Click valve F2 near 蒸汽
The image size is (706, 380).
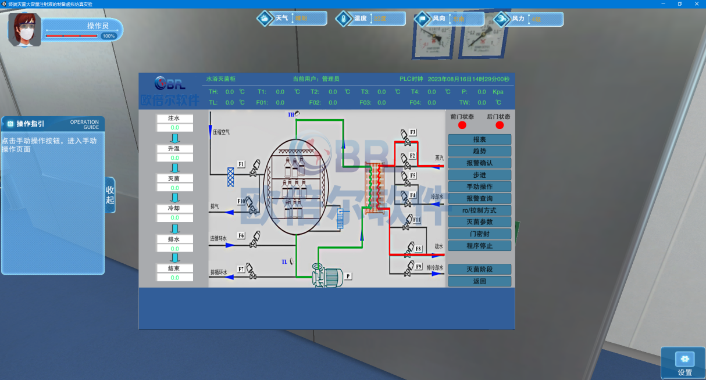pos(407,161)
